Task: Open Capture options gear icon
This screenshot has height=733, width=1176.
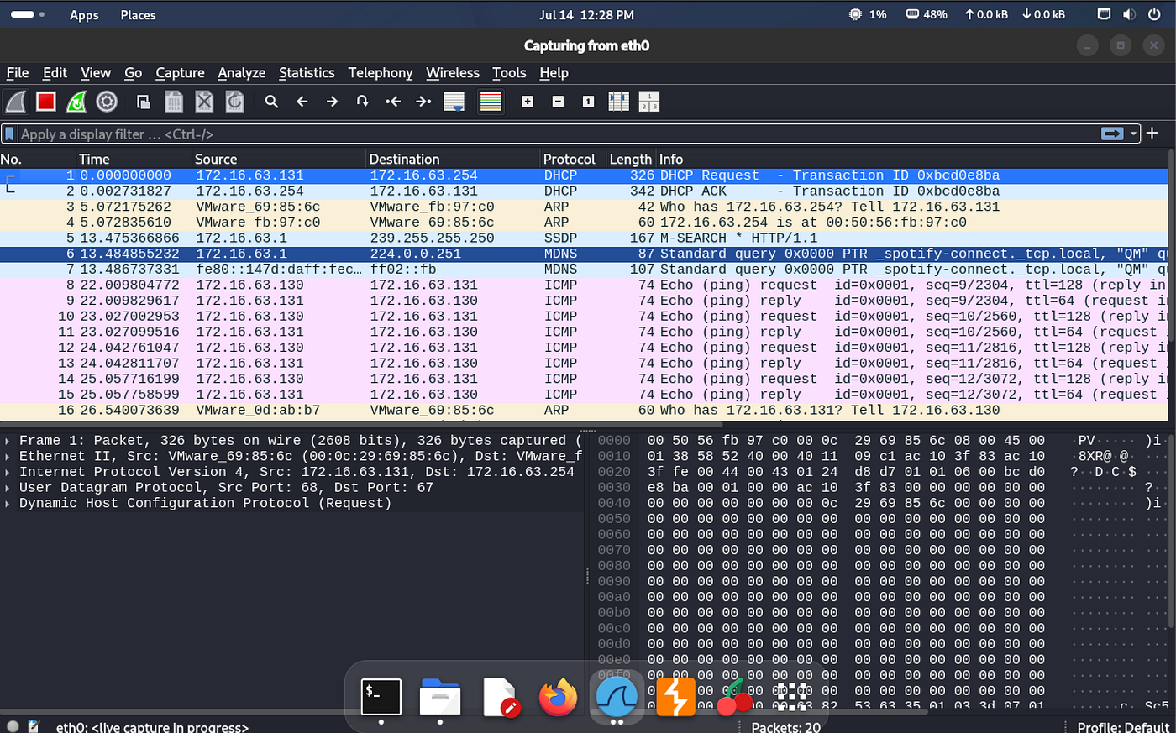Action: coord(107,102)
